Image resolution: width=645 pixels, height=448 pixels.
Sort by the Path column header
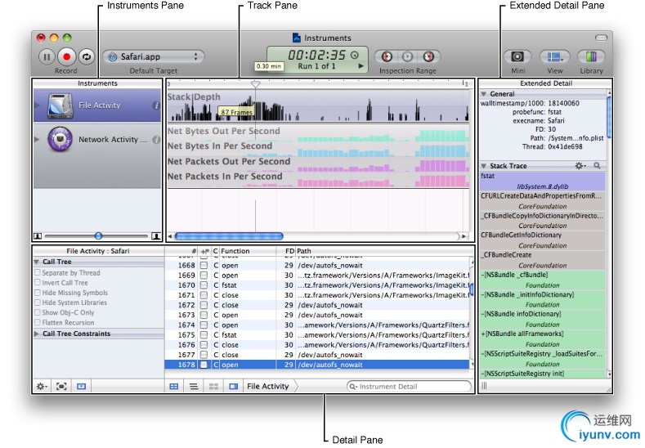383,251
